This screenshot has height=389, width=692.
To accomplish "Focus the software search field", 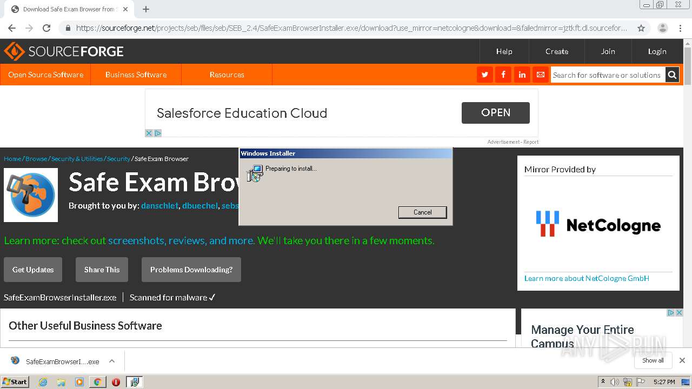I will 608,75.
